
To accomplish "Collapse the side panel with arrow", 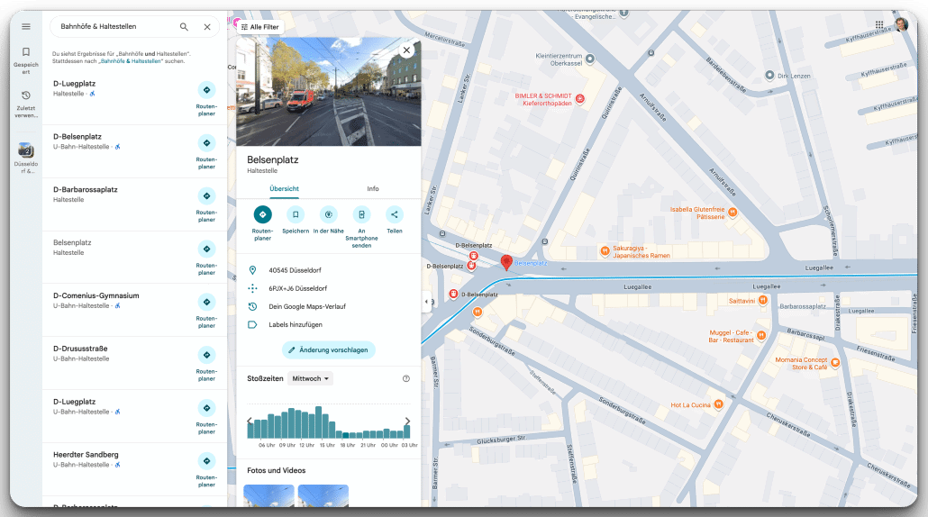I will pos(426,302).
